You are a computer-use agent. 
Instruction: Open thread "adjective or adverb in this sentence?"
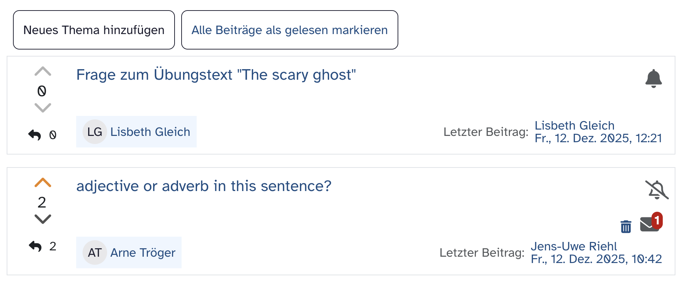point(204,186)
